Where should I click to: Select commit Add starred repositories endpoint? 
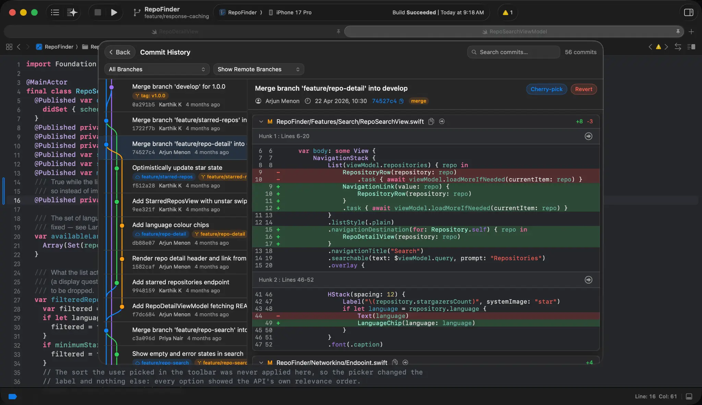click(173, 286)
